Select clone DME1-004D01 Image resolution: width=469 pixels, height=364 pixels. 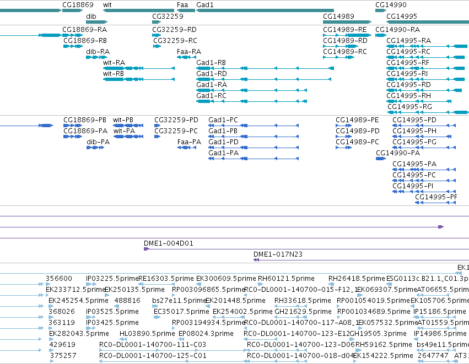[169, 243]
